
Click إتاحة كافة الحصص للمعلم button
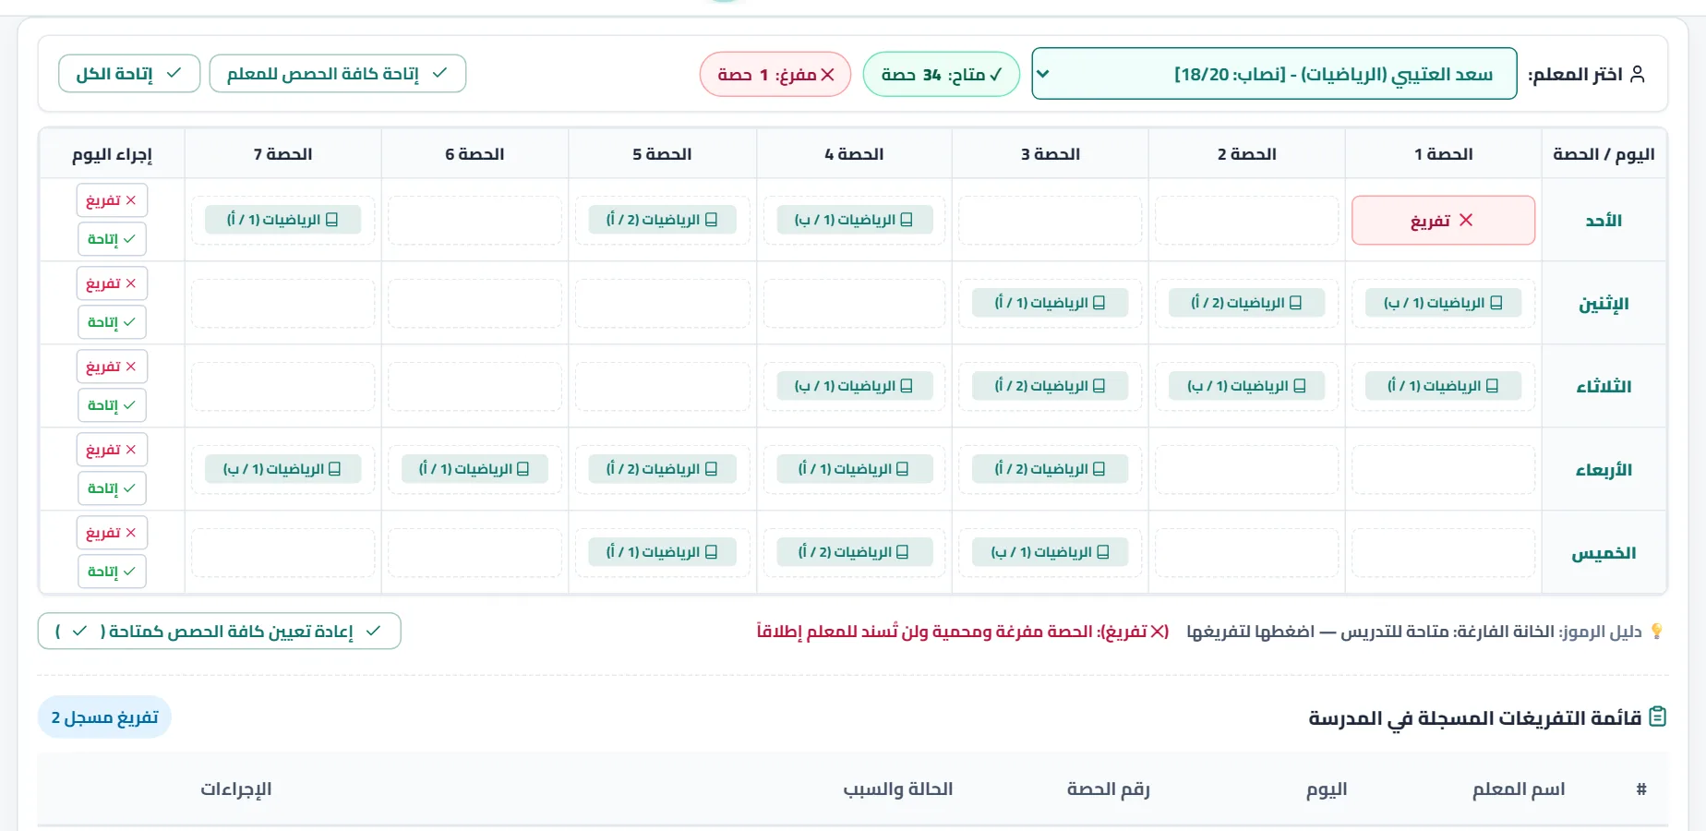tap(338, 74)
